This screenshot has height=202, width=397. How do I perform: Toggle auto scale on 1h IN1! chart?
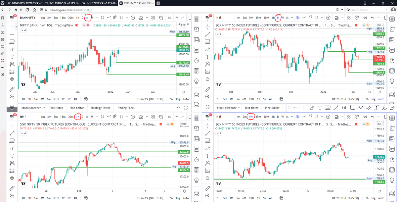coord(186,198)
